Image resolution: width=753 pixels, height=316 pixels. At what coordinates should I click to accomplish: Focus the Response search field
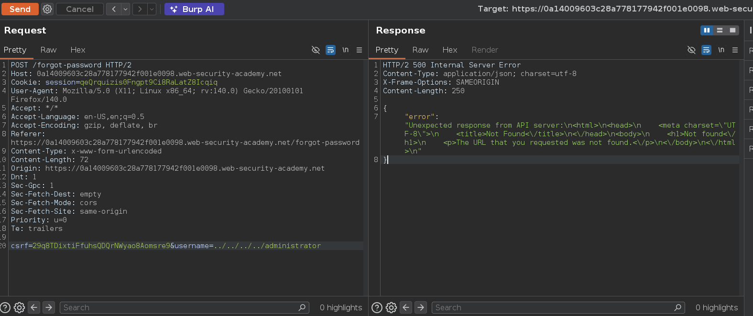click(558, 307)
